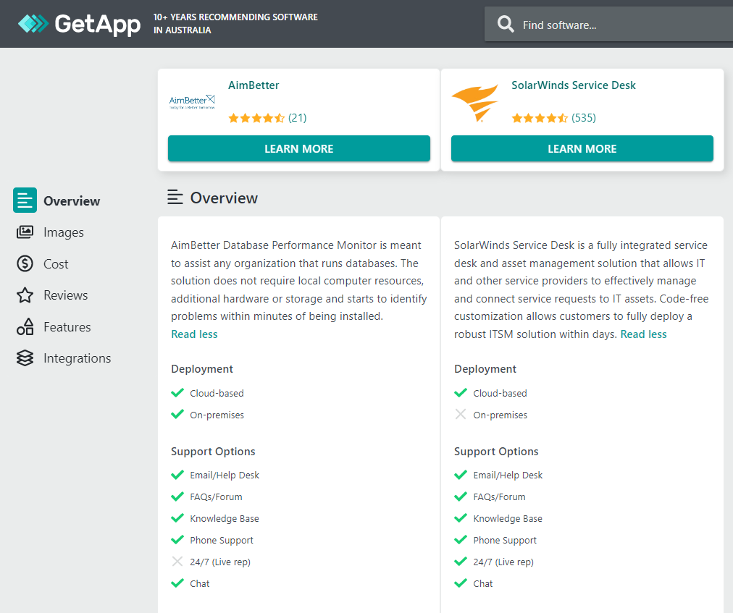
Task: Click SolarWinds Service Desk star rating
Action: (540, 118)
